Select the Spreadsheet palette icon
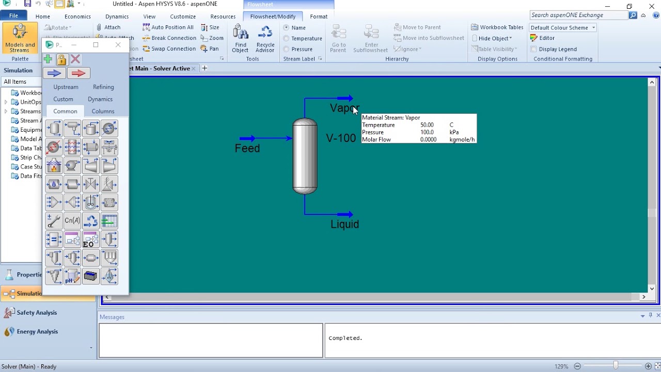 click(109, 221)
